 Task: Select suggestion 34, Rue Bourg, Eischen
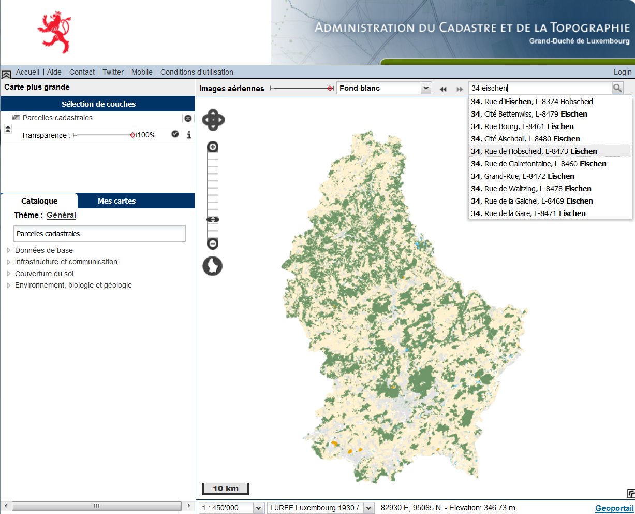pos(550,126)
